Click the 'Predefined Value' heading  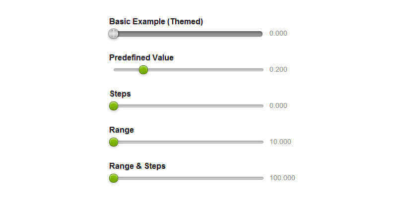141,57
